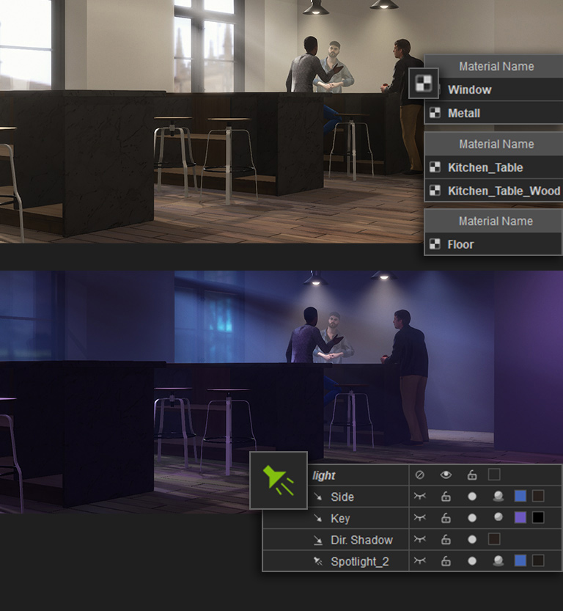Select the Spotlight_2 light in the list
Screen dimensions: 563x611
(x=359, y=561)
